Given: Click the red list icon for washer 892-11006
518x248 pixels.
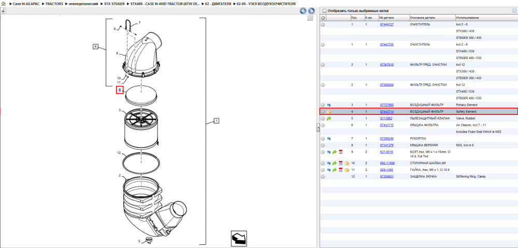Looking at the screenshot, I should [341, 163].
